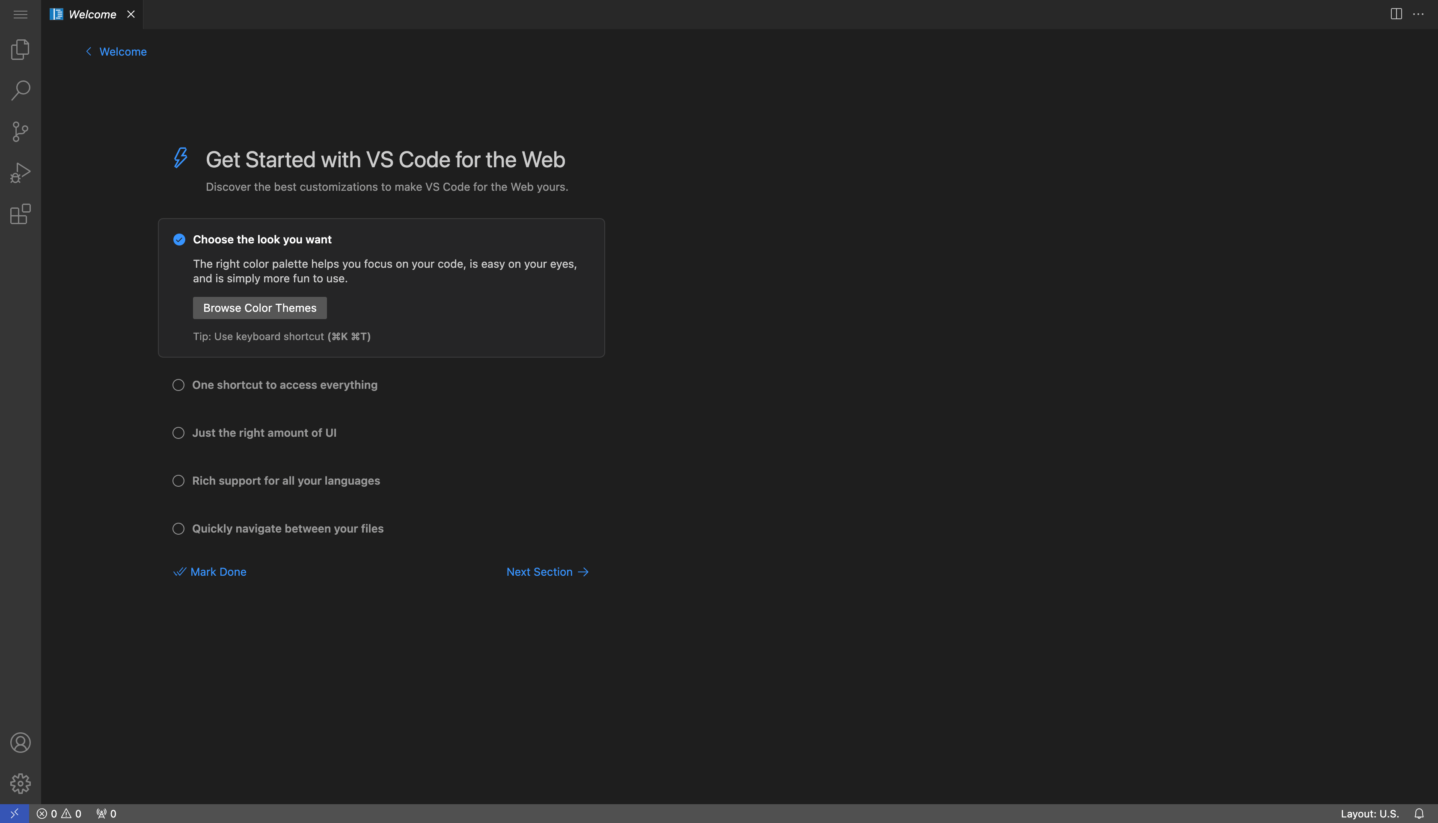Click the lightning bolt Get Started icon
The width and height of the screenshot is (1438, 823).
tap(180, 158)
